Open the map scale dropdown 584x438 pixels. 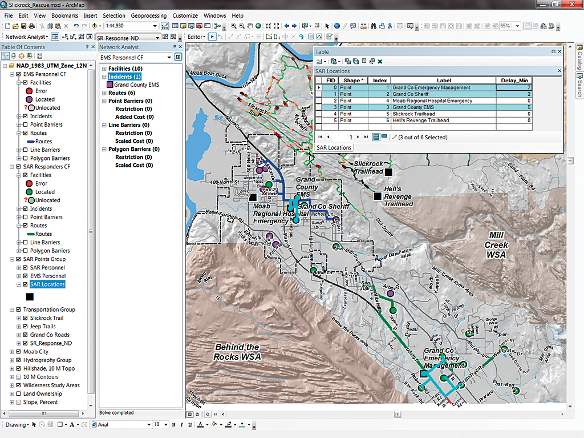[x=155, y=26]
